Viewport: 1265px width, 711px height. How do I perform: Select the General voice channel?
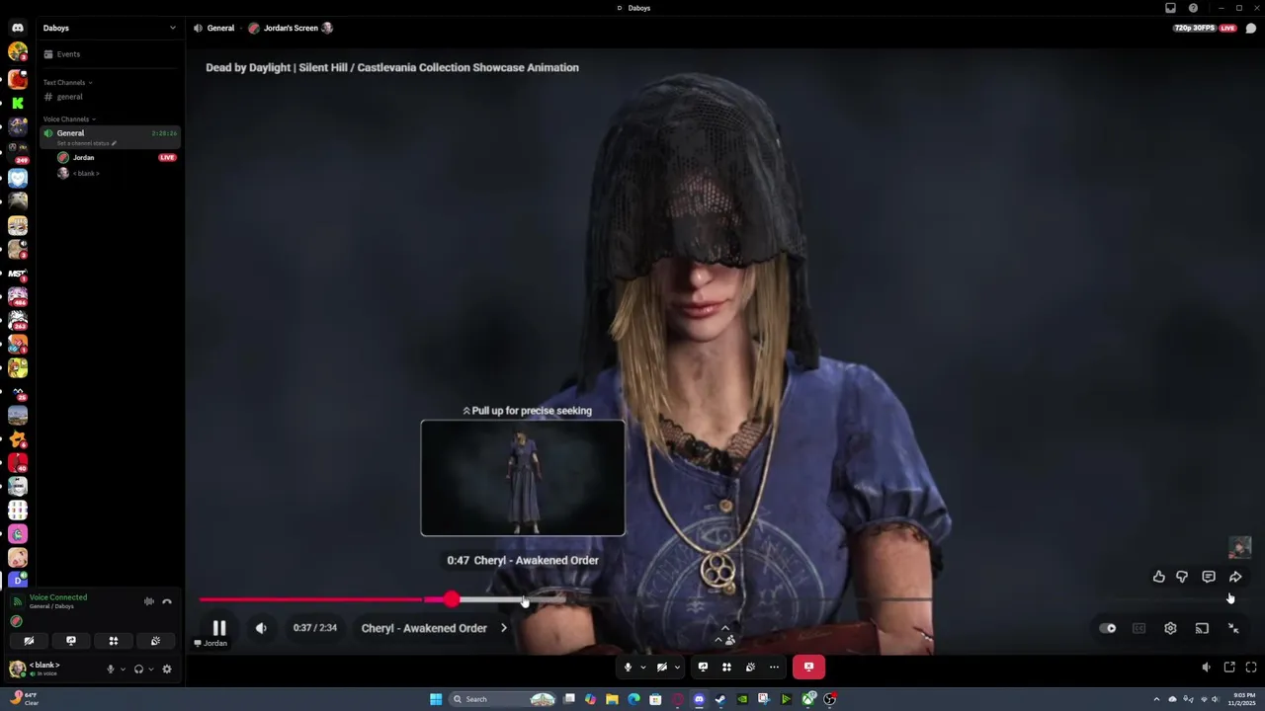point(111,136)
